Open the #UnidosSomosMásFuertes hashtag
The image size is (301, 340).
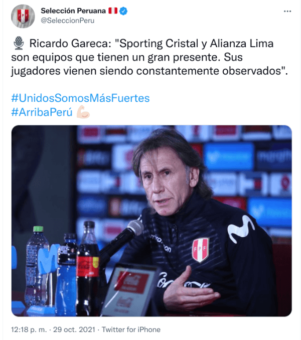click(80, 98)
